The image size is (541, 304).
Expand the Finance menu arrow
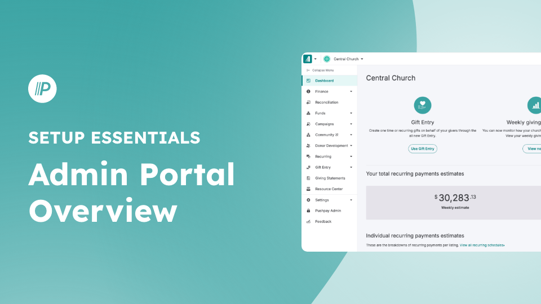pos(351,91)
